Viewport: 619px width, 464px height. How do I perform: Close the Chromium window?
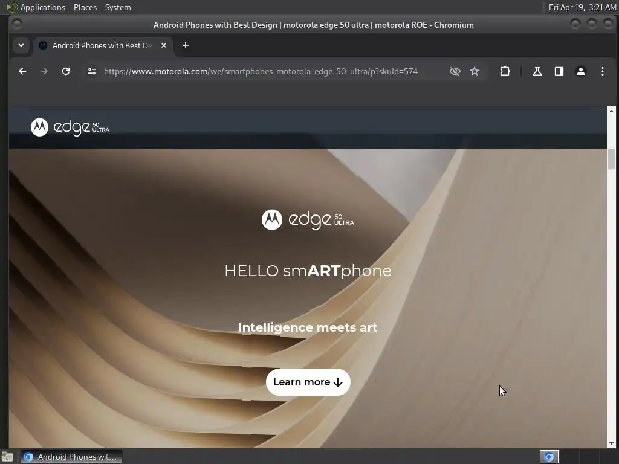coord(608,24)
